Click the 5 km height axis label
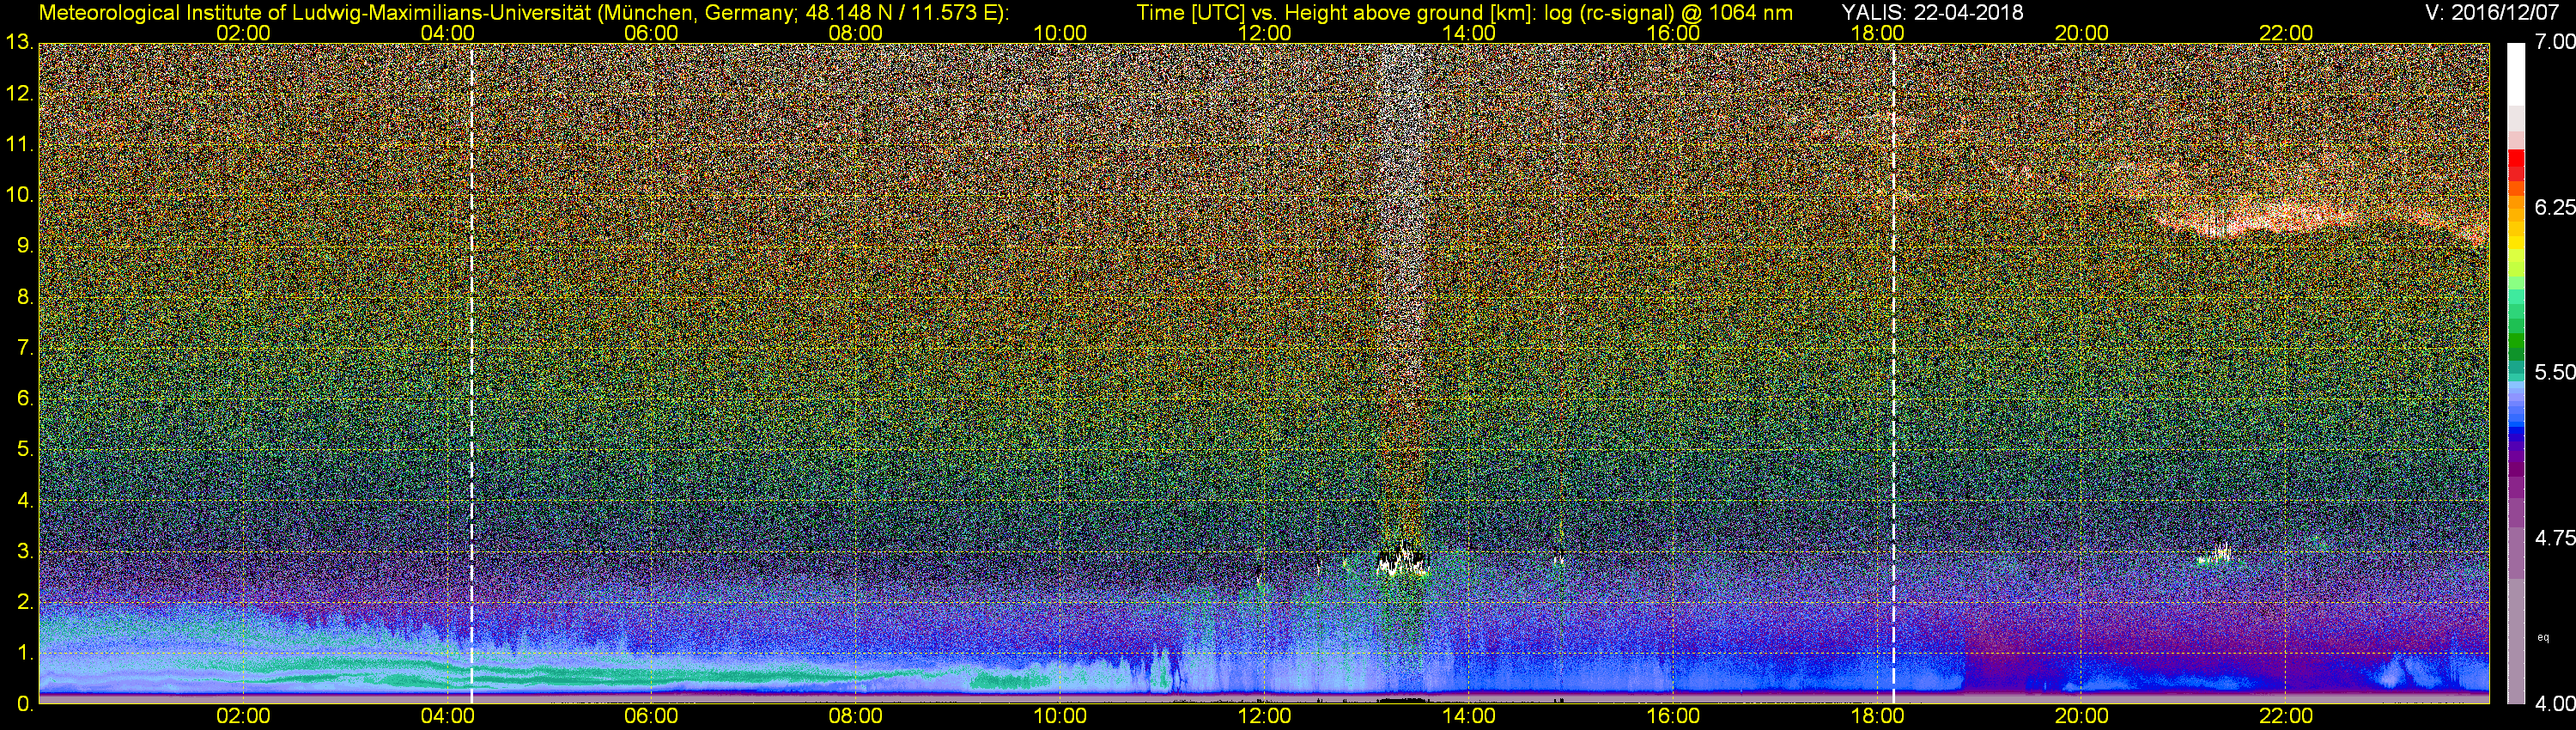 tap(24, 449)
